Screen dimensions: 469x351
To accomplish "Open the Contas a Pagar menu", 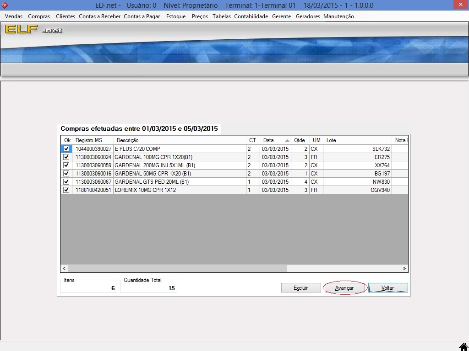I will click(142, 16).
